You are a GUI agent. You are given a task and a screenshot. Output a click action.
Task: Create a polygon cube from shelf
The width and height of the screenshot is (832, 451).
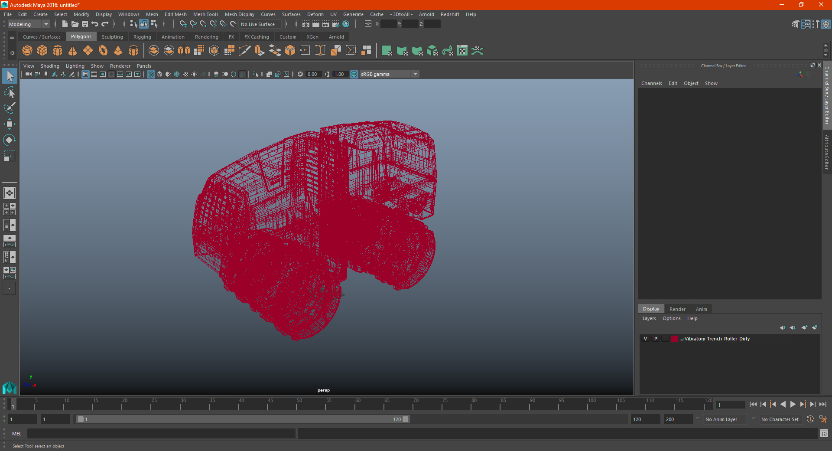coord(42,51)
